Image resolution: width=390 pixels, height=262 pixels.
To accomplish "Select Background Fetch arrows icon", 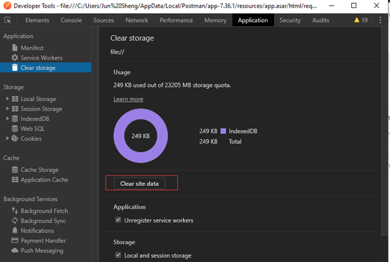I will [15, 211].
